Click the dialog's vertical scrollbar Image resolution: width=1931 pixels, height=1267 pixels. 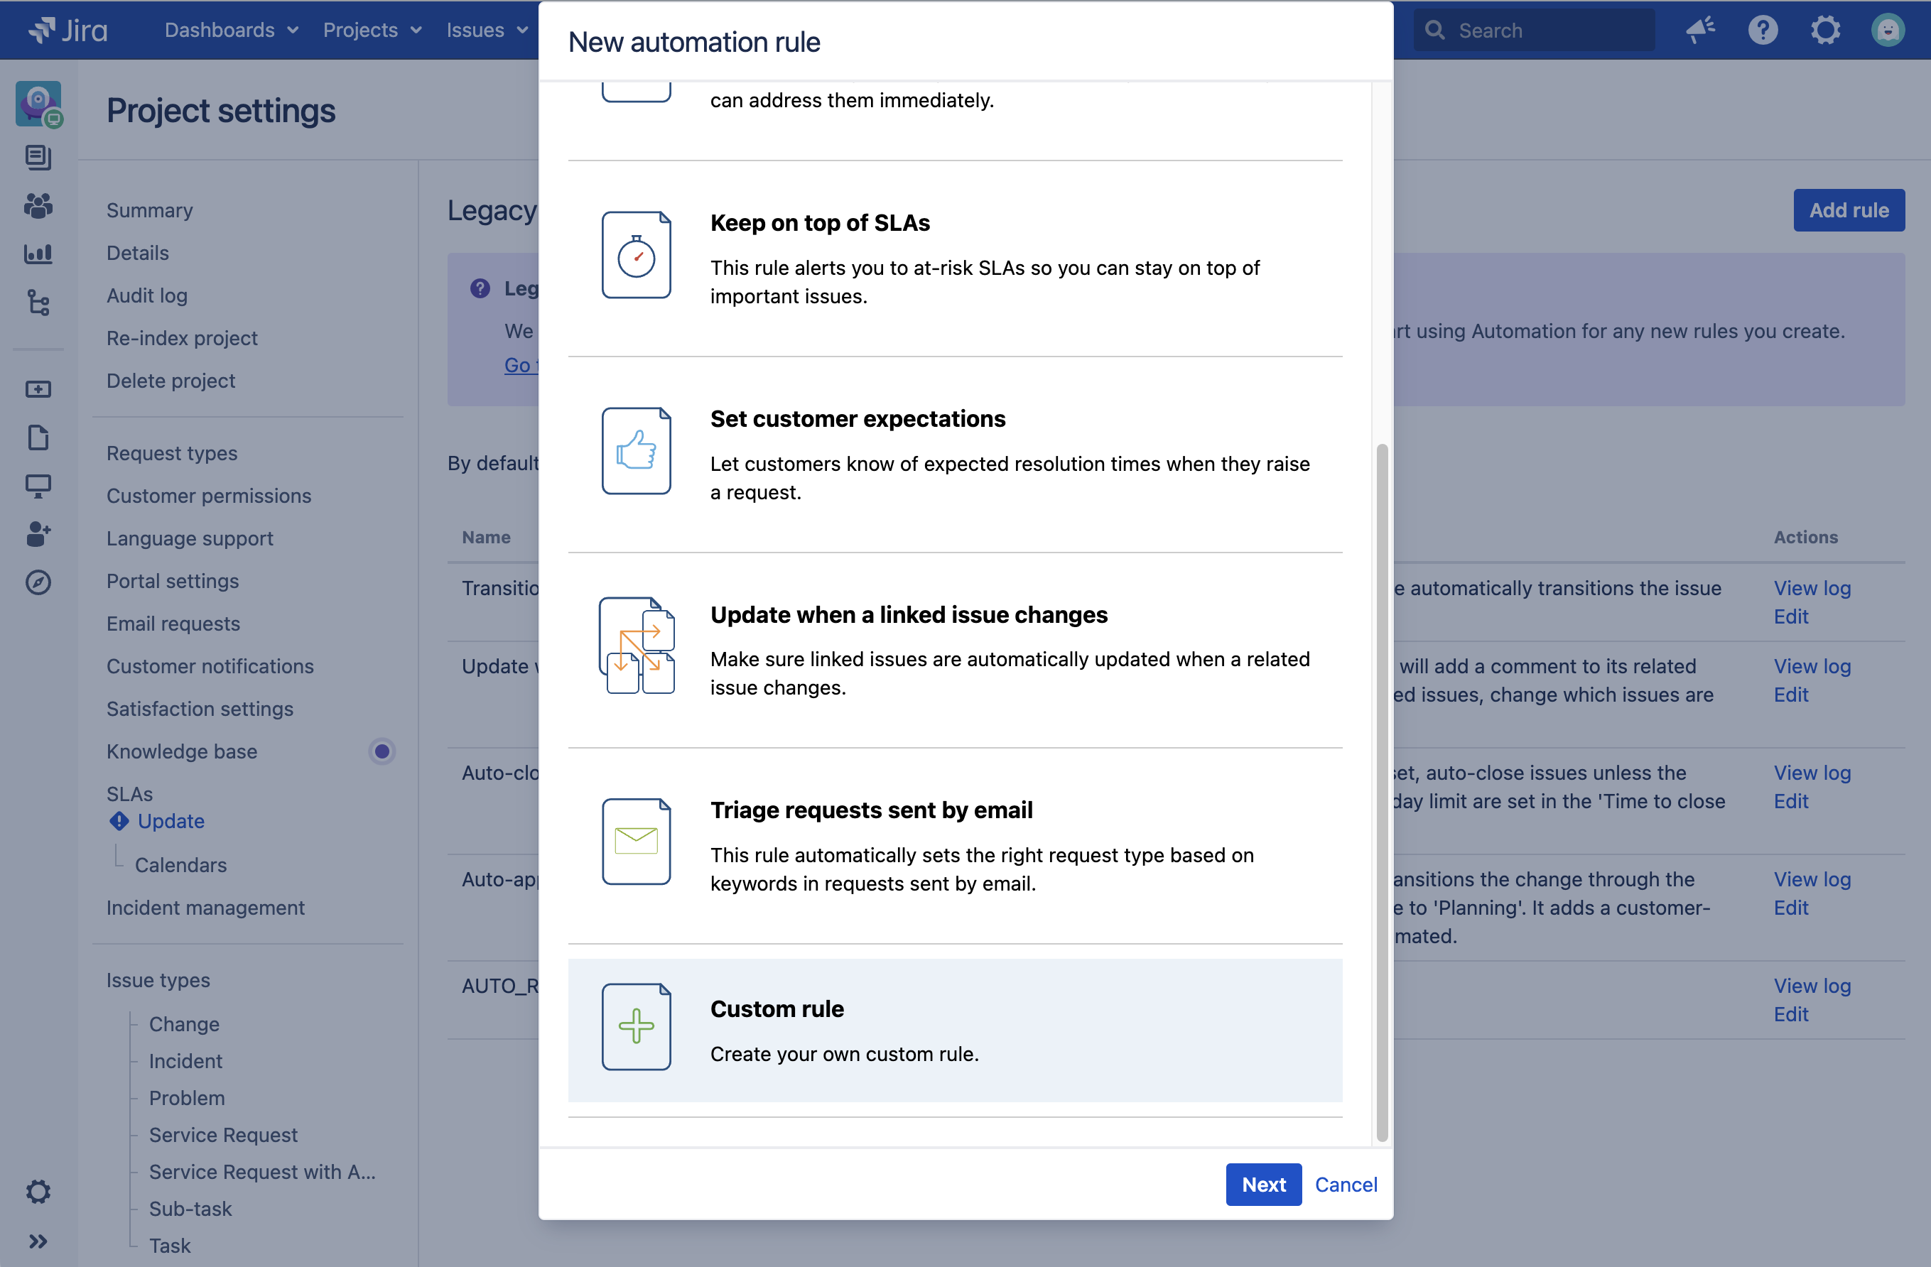pos(1381,791)
